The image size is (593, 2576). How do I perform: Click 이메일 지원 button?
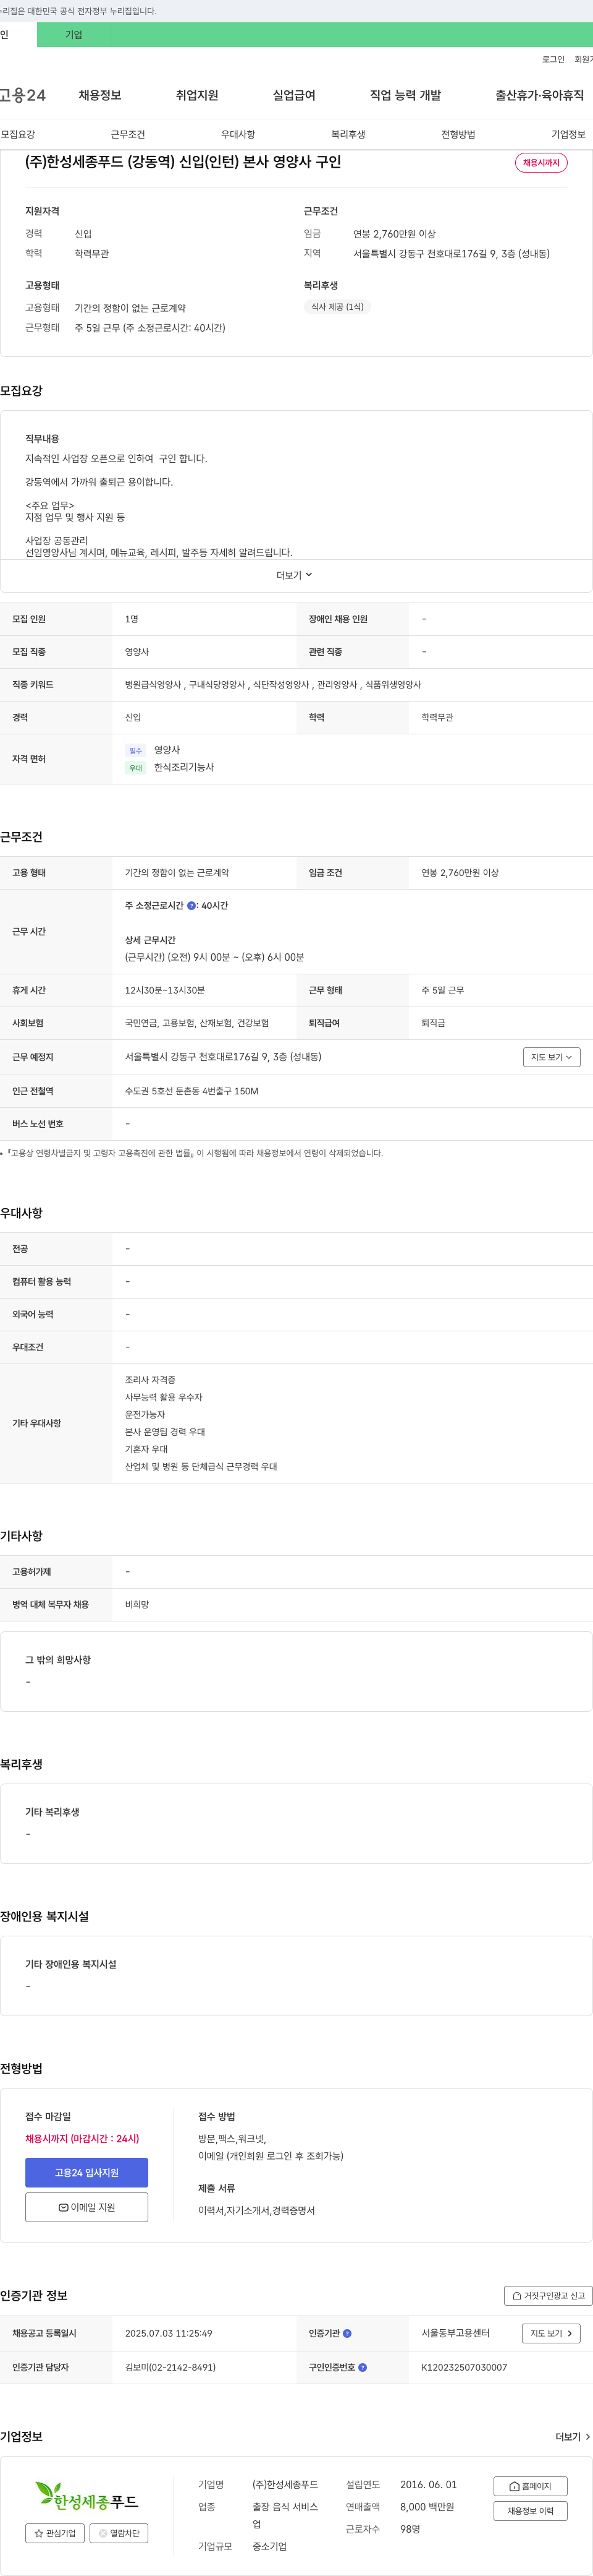coord(87,2207)
